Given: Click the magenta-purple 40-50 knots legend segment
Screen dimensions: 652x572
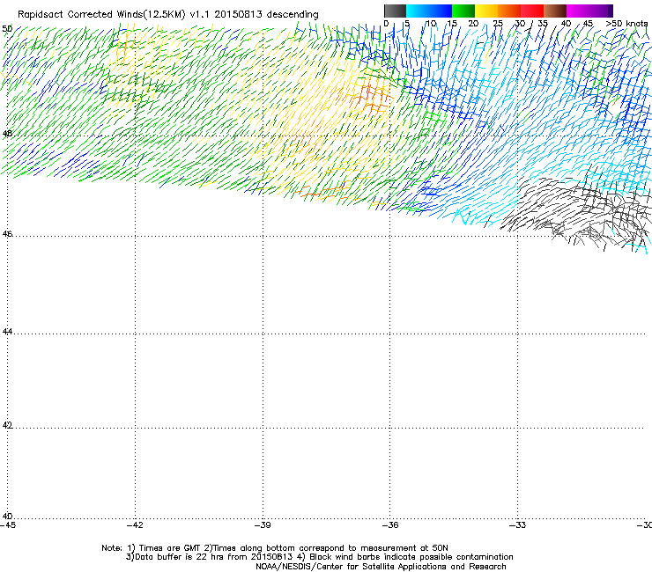Looking at the screenshot, I should (589, 11).
